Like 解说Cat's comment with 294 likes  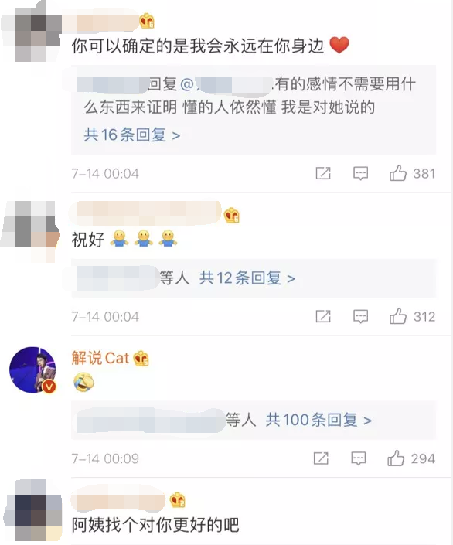point(396,458)
